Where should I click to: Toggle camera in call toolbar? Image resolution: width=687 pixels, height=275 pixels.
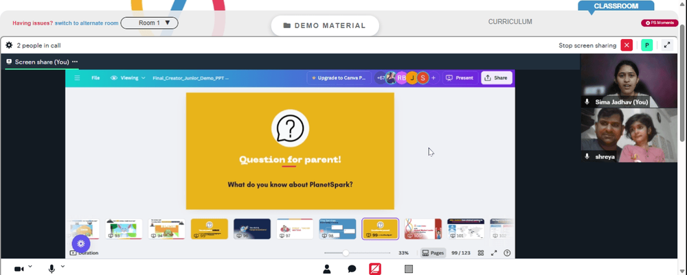(x=19, y=269)
